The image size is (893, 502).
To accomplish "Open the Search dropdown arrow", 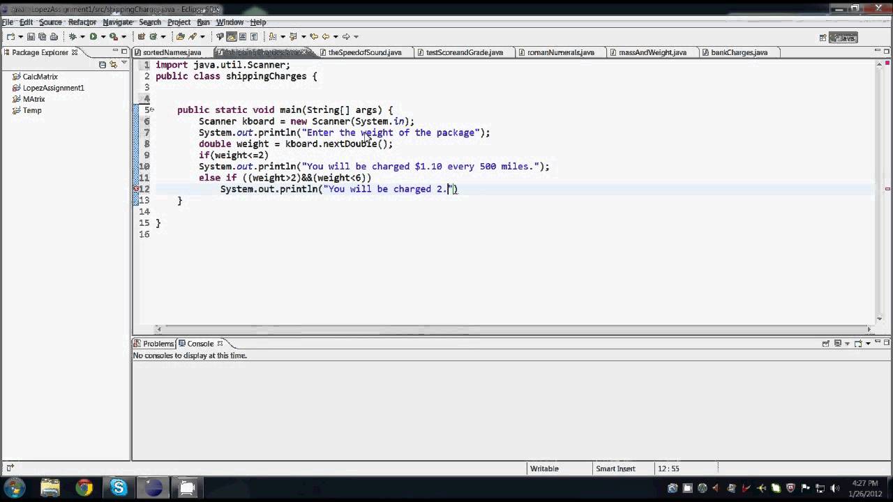I will tap(202, 36).
